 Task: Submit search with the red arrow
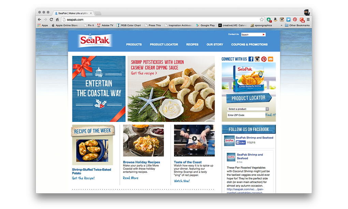coord(263,34)
